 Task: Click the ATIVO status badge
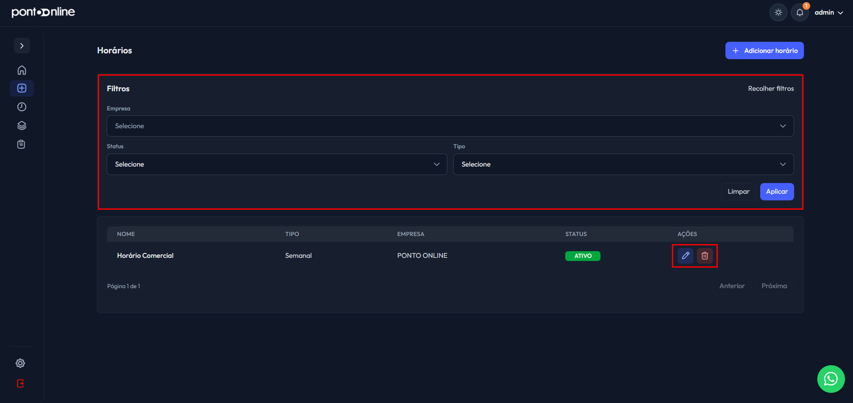point(583,256)
